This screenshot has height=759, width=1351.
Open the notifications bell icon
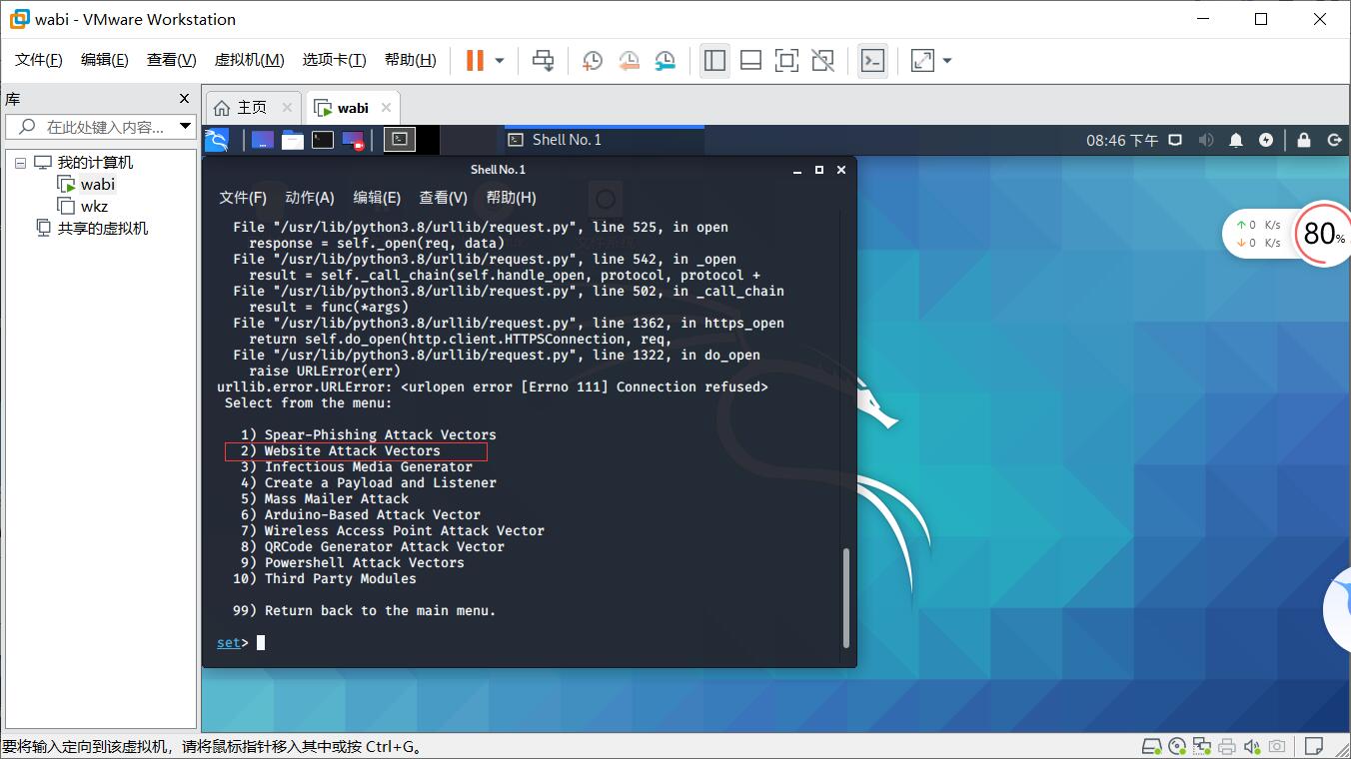1236,140
